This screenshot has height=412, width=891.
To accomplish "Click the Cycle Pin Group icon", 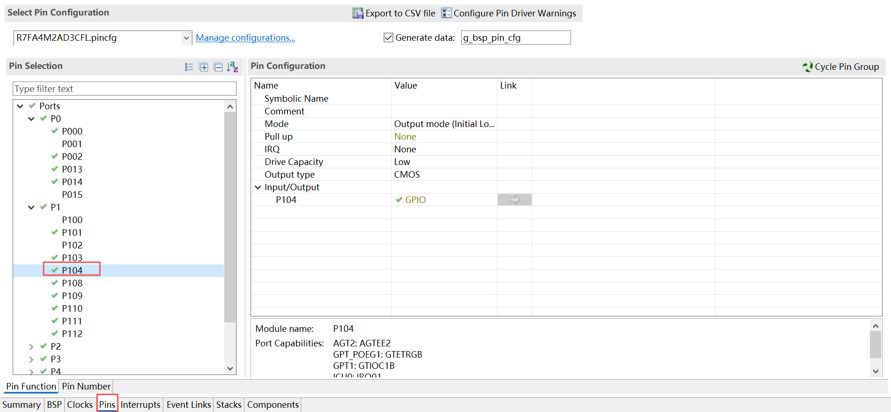I will tap(807, 67).
